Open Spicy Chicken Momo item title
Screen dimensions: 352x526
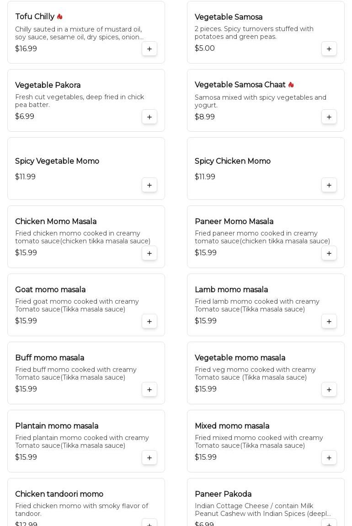[x=233, y=161]
